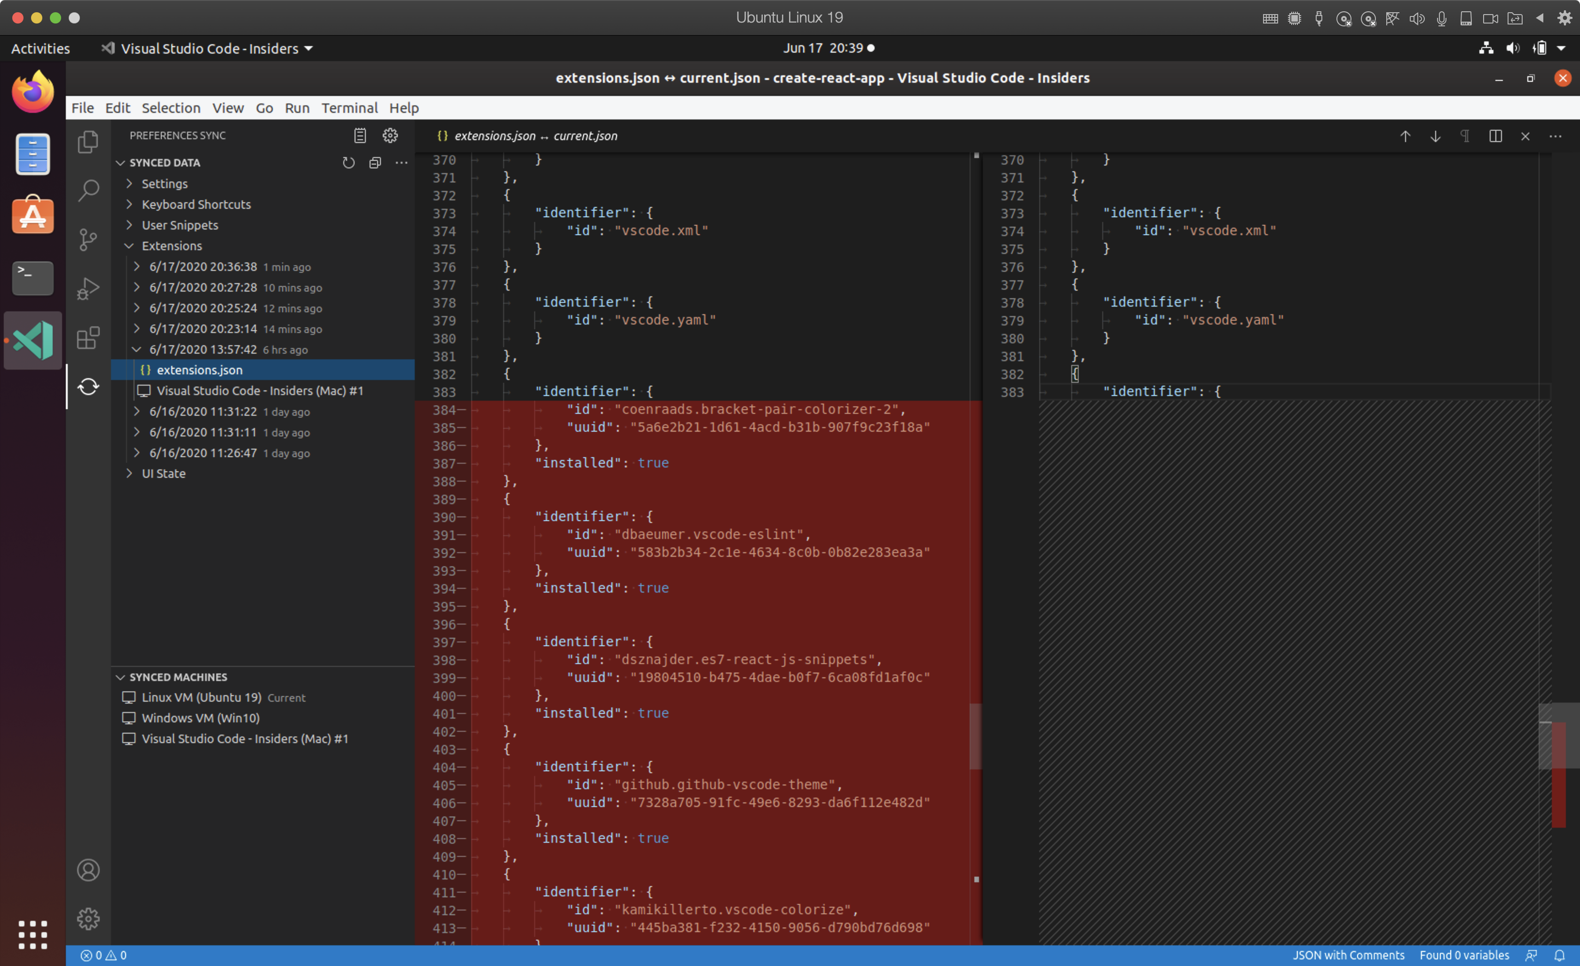Open the Selection menu
The width and height of the screenshot is (1580, 966).
171,108
